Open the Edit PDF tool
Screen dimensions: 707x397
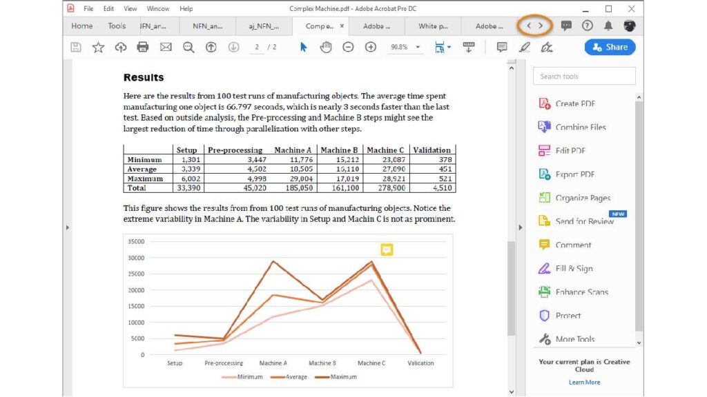(x=561, y=150)
